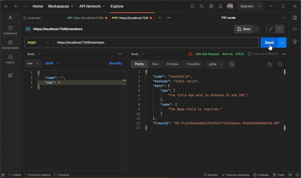Image resolution: width=301 pixels, height=178 pixels.
Task: Open the search magnifier in header
Action: click(x=192, y=6)
